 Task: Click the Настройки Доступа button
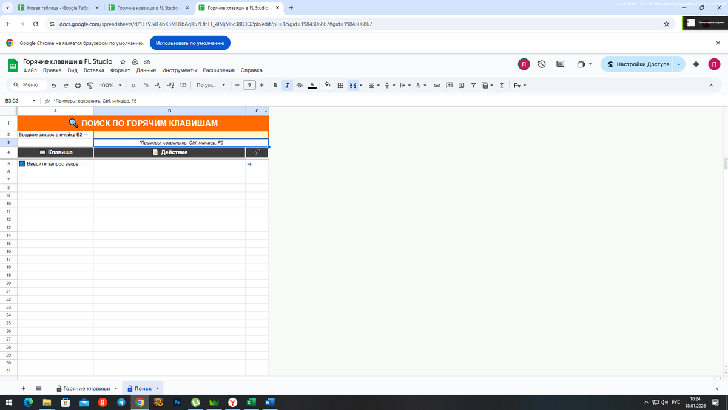coord(638,64)
